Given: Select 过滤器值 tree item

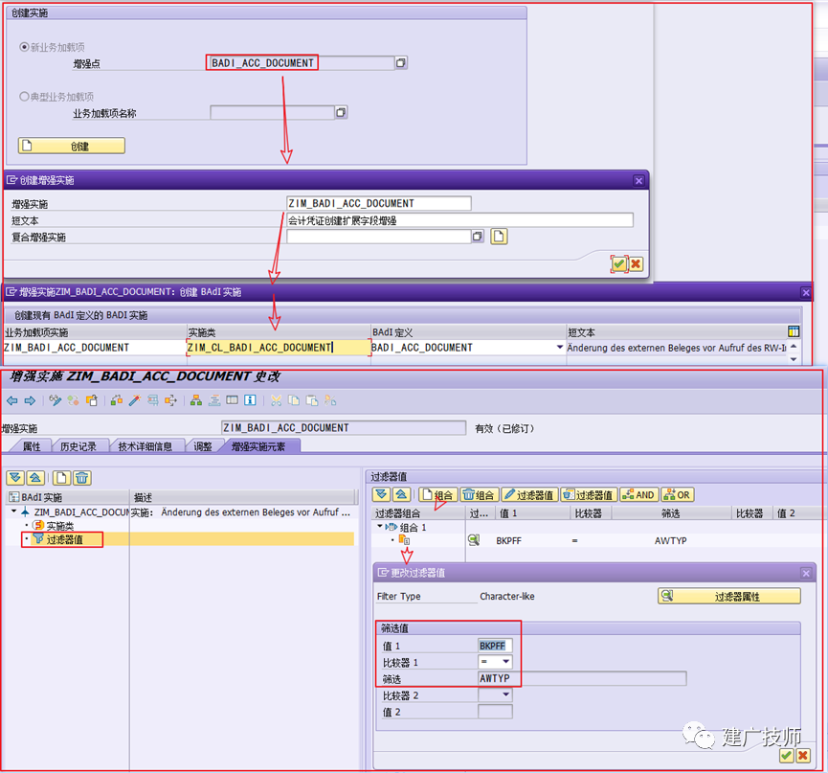Looking at the screenshot, I should pyautogui.click(x=64, y=539).
